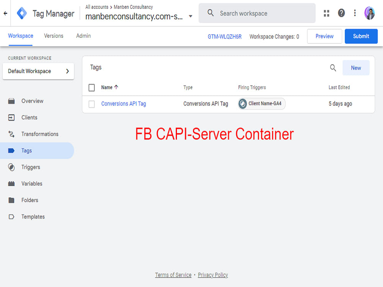Click Workspace Changes: 0 text

[x=274, y=37]
